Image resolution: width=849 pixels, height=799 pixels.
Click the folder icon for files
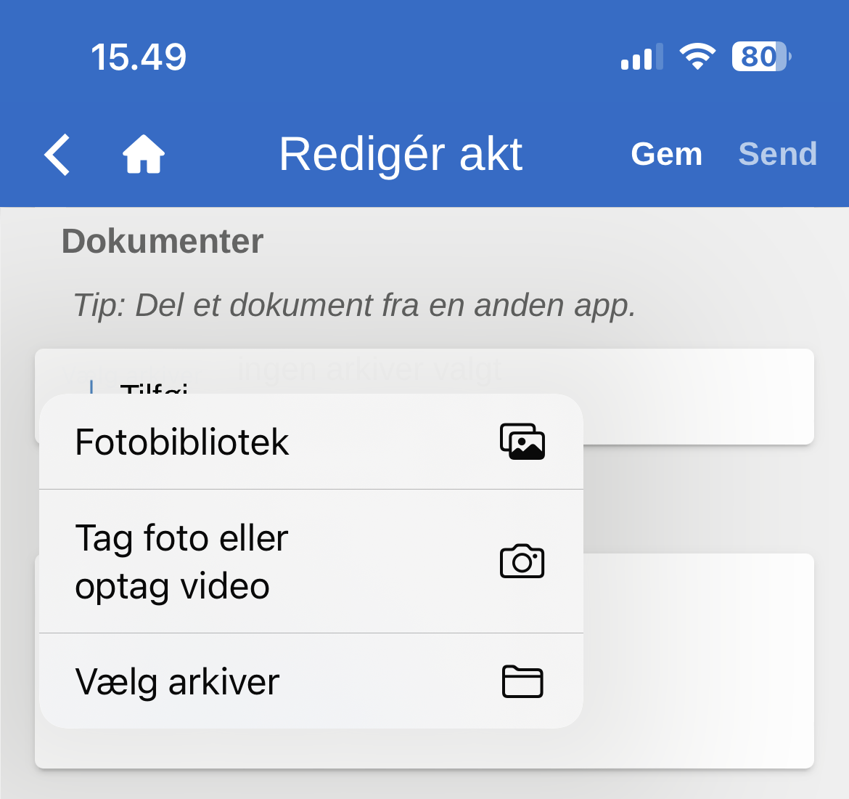pos(522,681)
